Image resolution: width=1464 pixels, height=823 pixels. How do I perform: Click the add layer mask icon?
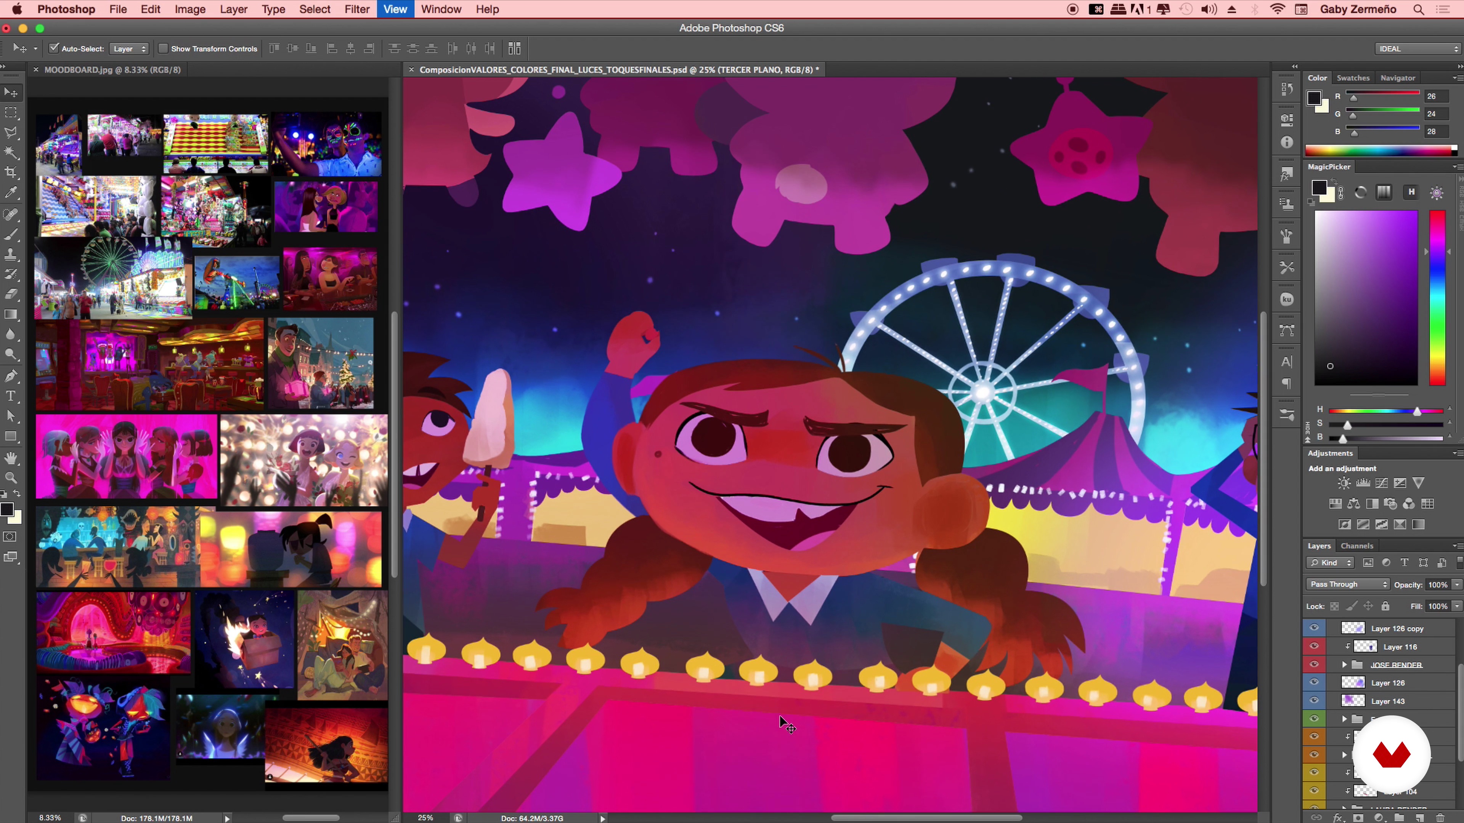[x=1358, y=818]
